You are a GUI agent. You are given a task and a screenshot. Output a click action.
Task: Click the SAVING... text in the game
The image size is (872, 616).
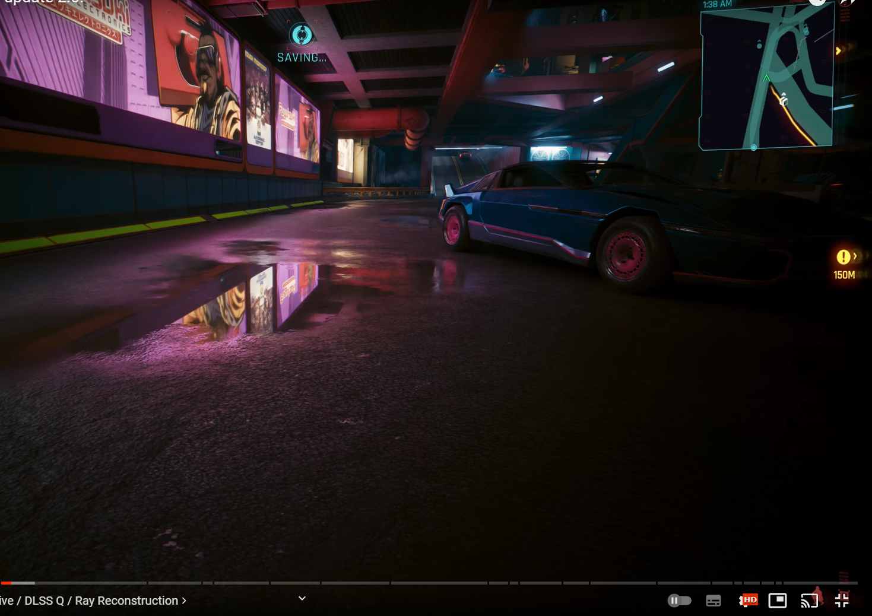click(x=302, y=58)
